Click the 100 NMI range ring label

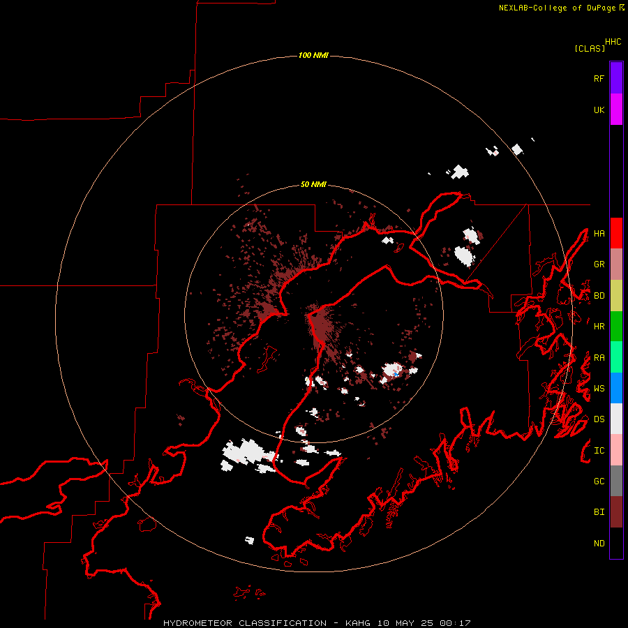click(313, 55)
